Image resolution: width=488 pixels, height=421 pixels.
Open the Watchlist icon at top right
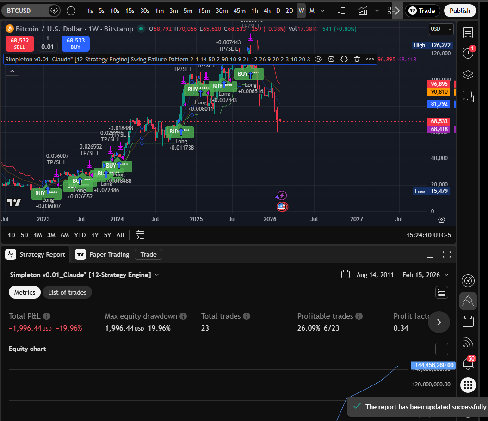[x=468, y=33]
